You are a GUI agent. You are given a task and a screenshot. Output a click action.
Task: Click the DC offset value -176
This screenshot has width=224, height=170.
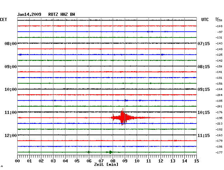[x=219, y=112]
